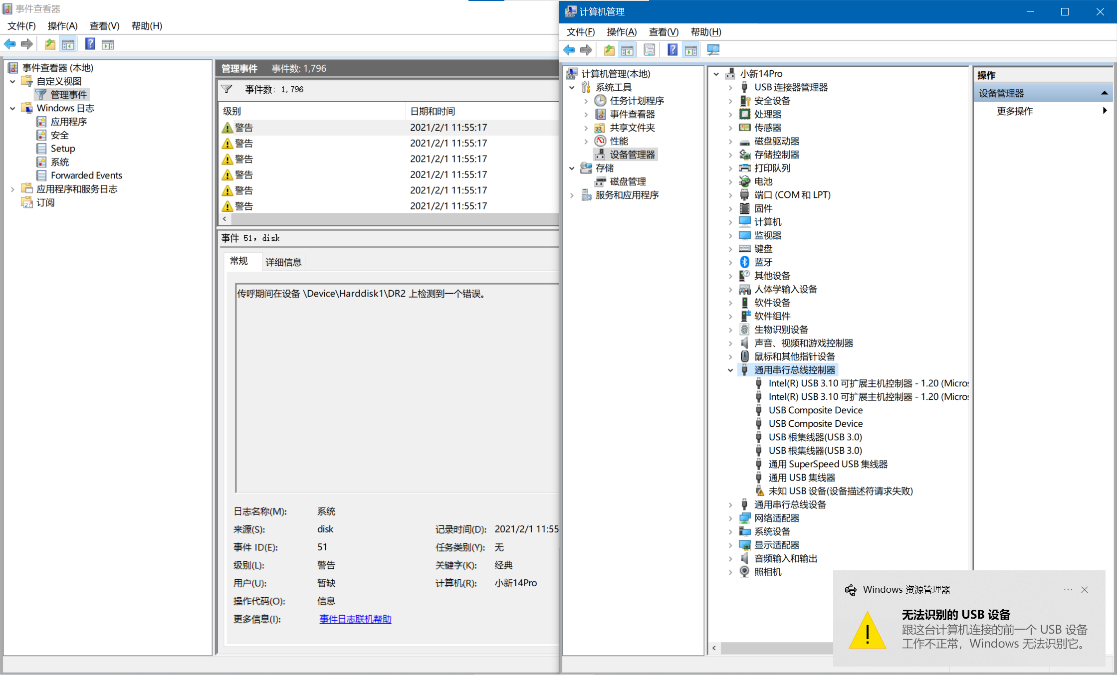The height and width of the screenshot is (675, 1117).
Task: Select the 电池 battery device category
Action: tap(763, 181)
